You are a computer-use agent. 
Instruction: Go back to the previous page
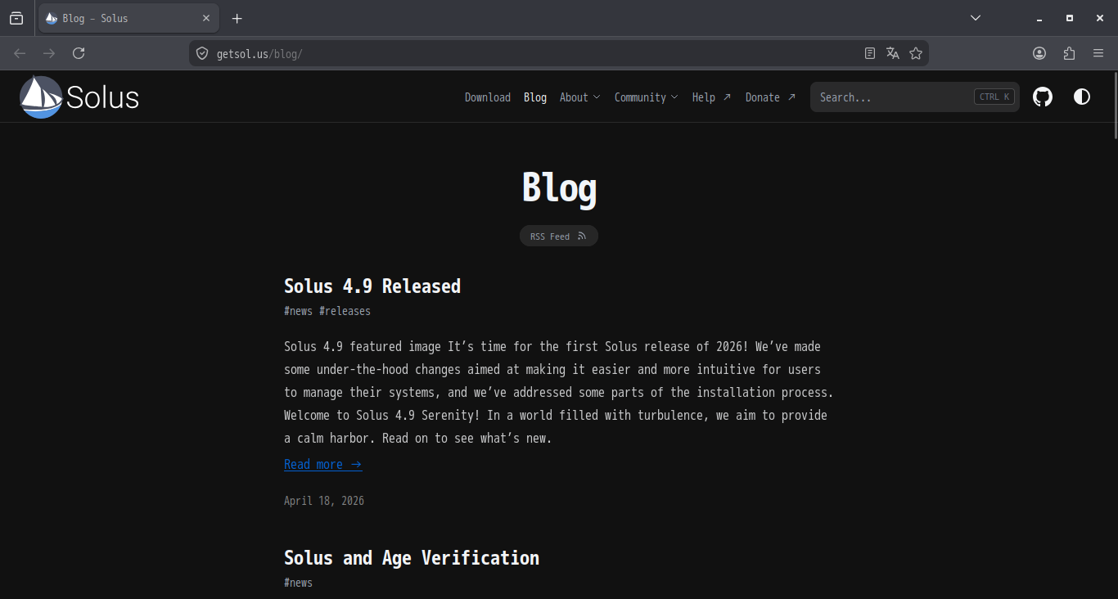pyautogui.click(x=20, y=53)
